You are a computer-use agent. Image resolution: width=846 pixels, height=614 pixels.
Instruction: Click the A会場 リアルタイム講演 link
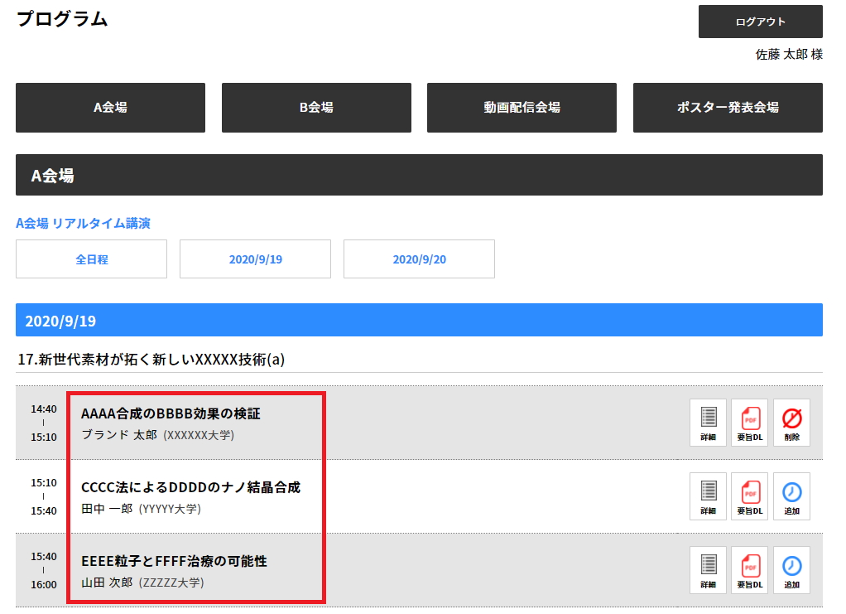(83, 223)
